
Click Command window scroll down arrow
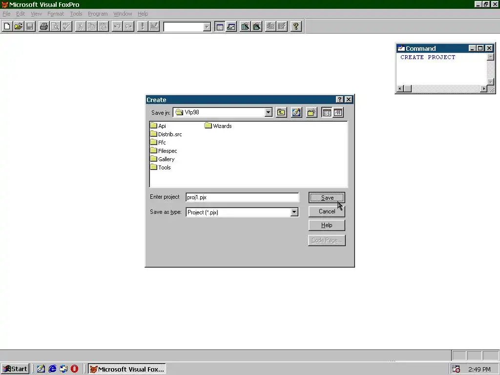click(490, 82)
